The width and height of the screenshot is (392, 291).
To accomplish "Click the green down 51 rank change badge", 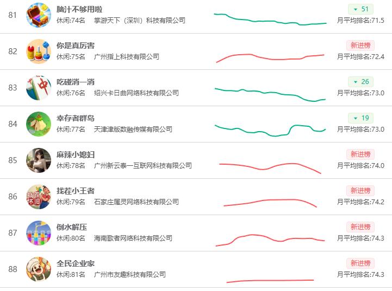I will coord(360,9).
